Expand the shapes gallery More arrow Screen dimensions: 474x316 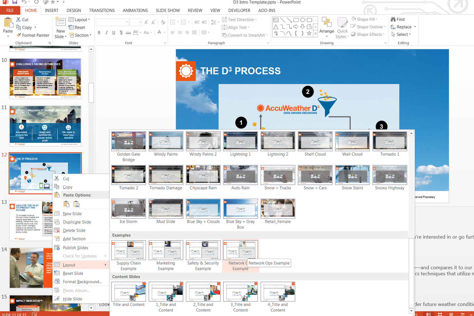(316, 33)
